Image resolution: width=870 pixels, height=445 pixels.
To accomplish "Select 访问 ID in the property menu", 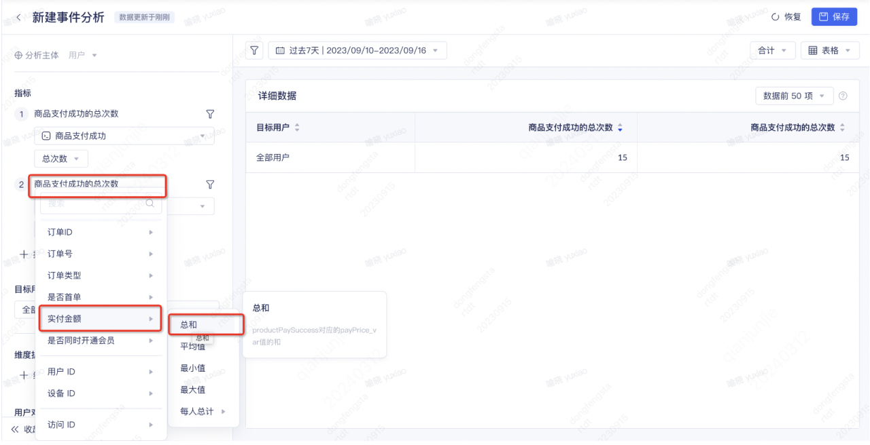I will pyautogui.click(x=101, y=425).
